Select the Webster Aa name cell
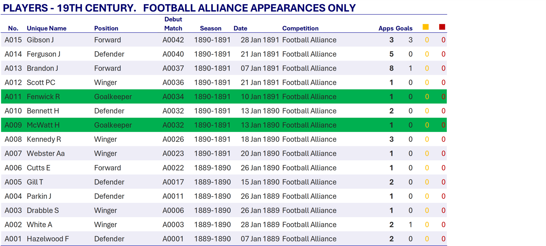This screenshot has width=546, height=246. pyautogui.click(x=46, y=154)
